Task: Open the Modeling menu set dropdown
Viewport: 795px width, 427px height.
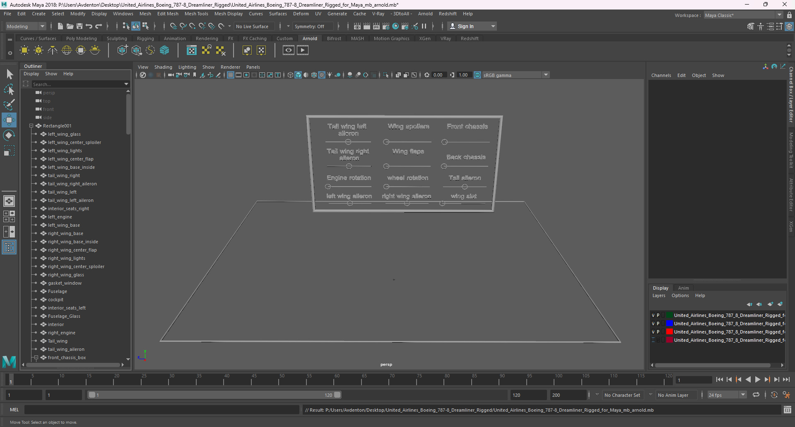Action: coord(26,26)
